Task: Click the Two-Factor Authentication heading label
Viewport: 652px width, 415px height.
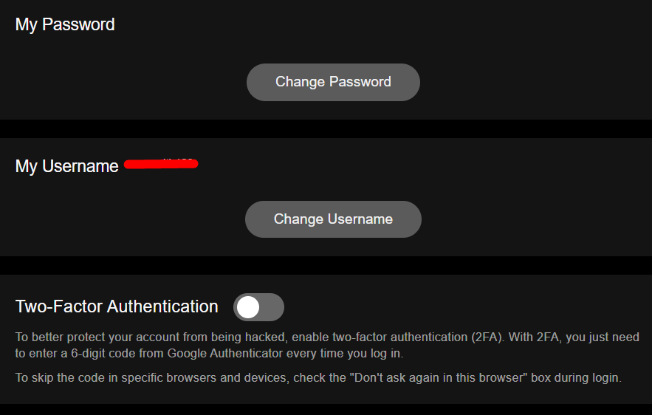Action: coord(117,306)
